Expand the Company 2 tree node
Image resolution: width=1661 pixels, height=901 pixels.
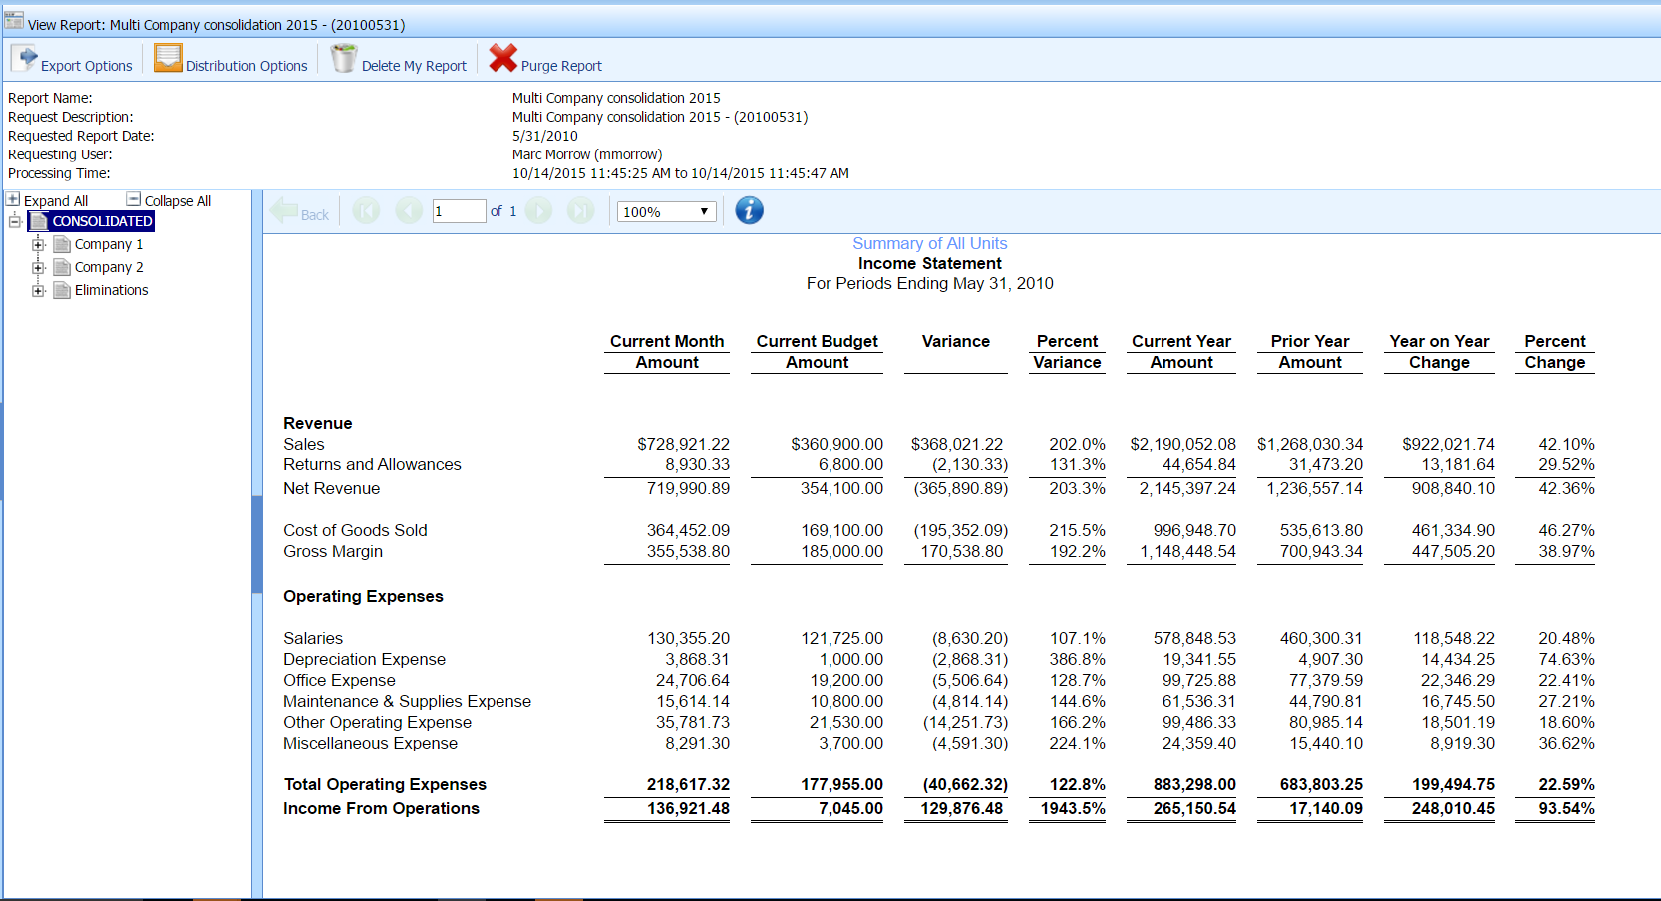[x=38, y=268]
